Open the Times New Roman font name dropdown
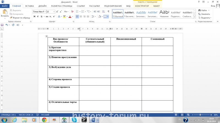Image resolution: width=220 pixels, height=123 pixels. (39, 12)
